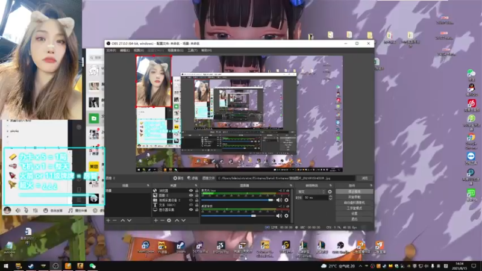Mute the desktop audio speaker icon
Image resolution: width=482 pixels, height=271 pixels.
pos(279,216)
